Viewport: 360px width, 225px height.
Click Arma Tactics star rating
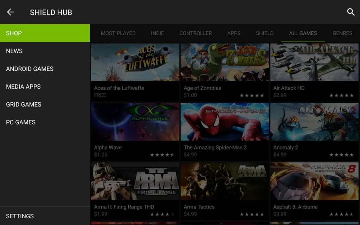[252, 214]
